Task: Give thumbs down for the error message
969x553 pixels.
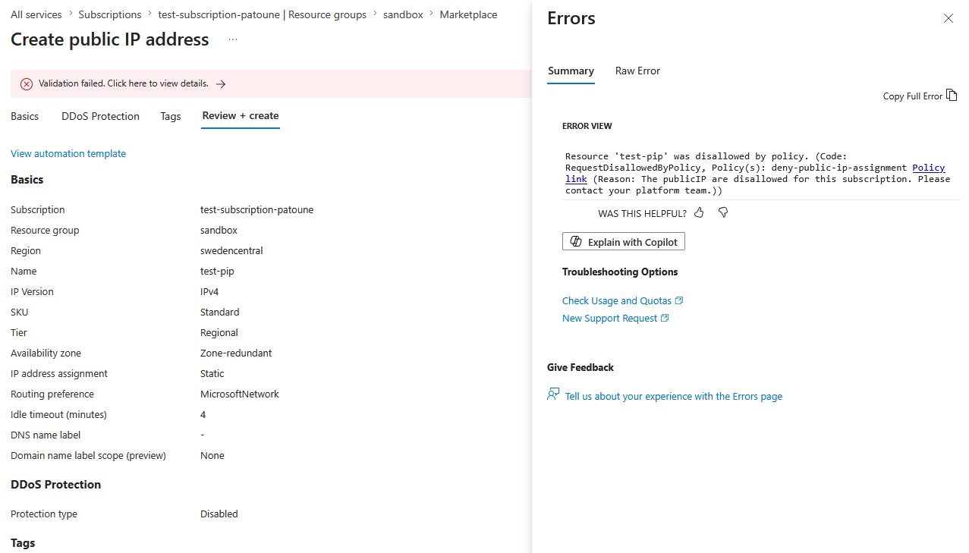Action: tap(723, 213)
